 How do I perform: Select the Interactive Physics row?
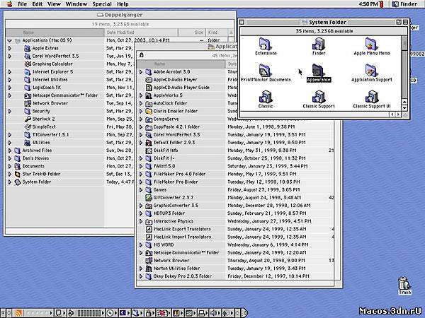click(236, 221)
